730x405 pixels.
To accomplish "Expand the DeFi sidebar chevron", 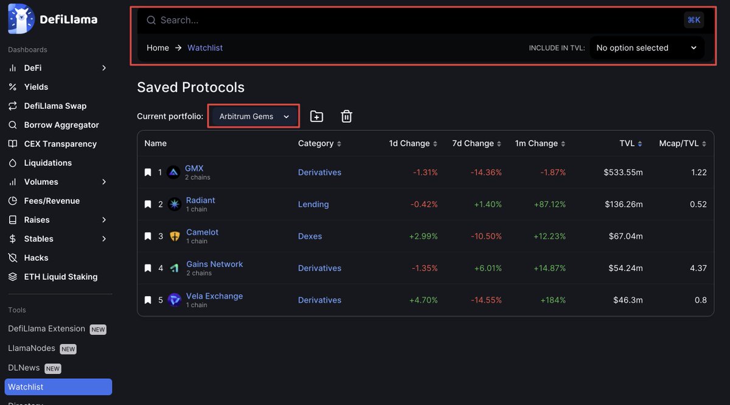I will 104,68.
